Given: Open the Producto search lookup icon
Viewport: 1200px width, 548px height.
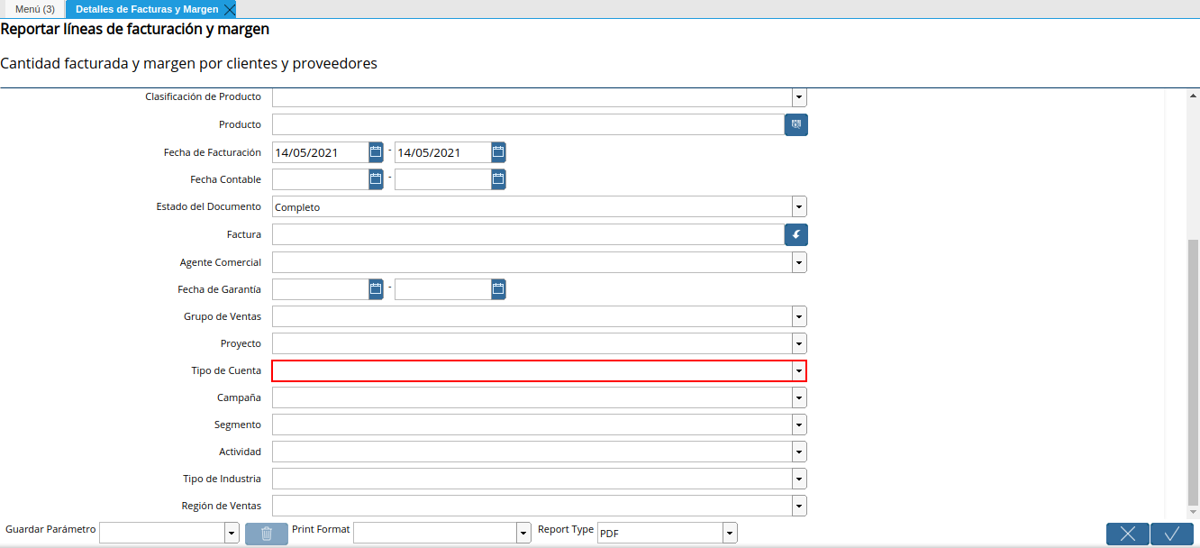Looking at the screenshot, I should [796, 124].
